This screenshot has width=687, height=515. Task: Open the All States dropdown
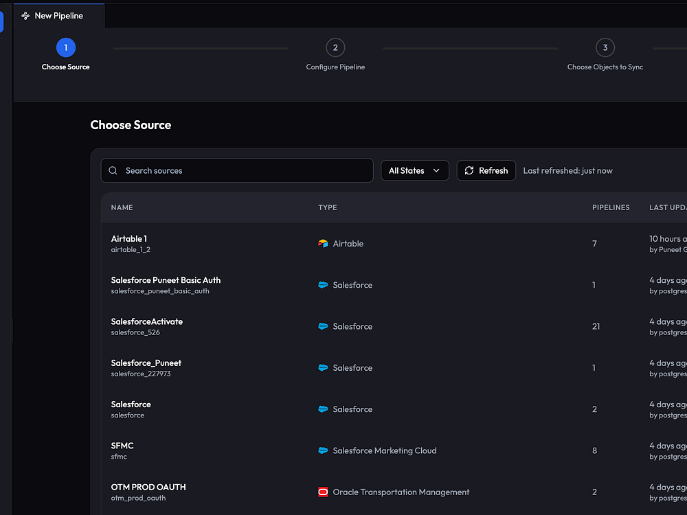click(x=414, y=171)
